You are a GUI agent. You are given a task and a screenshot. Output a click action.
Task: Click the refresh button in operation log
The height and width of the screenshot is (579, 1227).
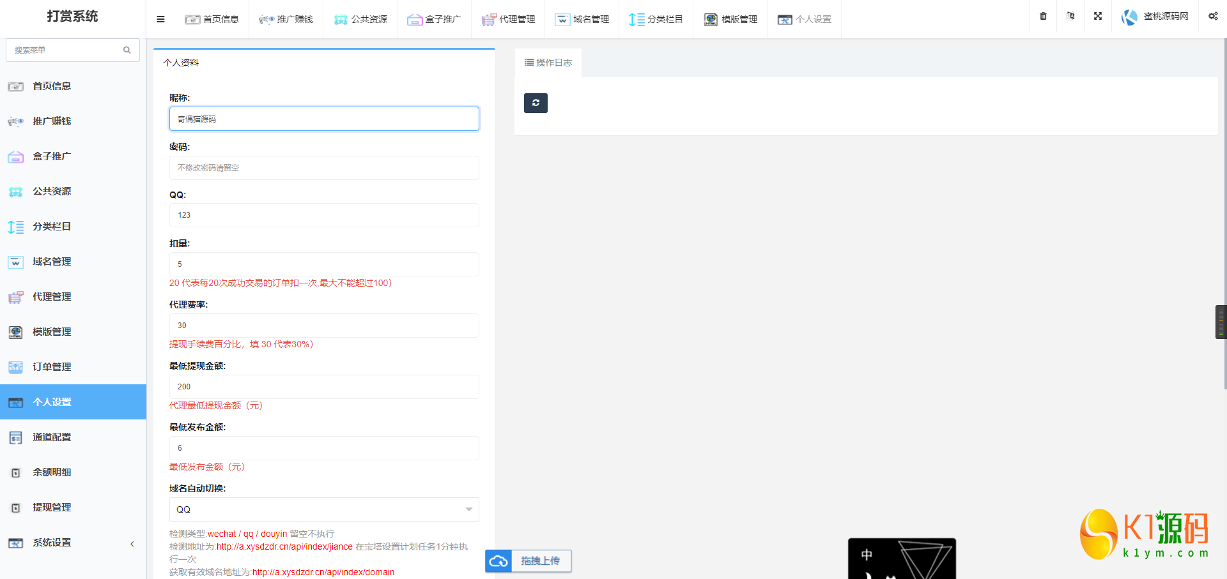[536, 103]
